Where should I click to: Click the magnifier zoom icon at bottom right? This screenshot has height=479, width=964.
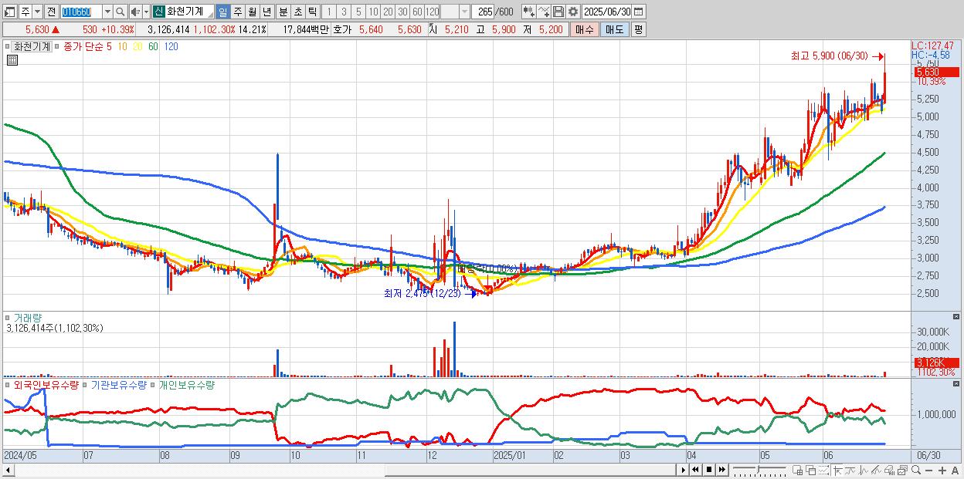tap(915, 470)
